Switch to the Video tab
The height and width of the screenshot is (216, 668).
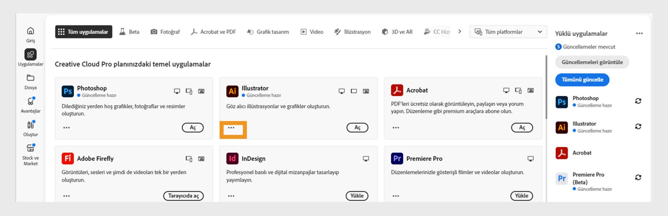click(312, 32)
